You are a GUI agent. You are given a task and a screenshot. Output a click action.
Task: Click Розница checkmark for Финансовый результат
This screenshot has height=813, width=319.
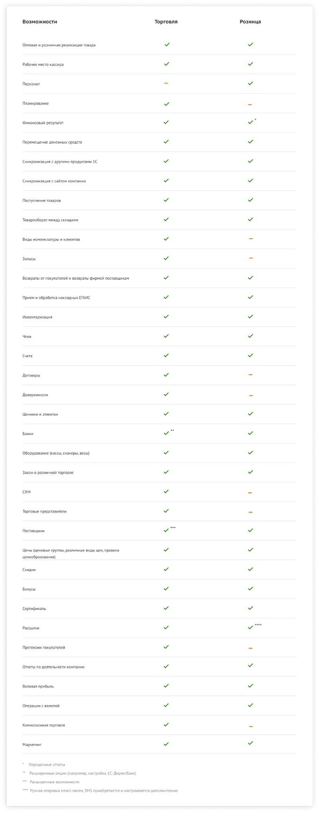[250, 122]
